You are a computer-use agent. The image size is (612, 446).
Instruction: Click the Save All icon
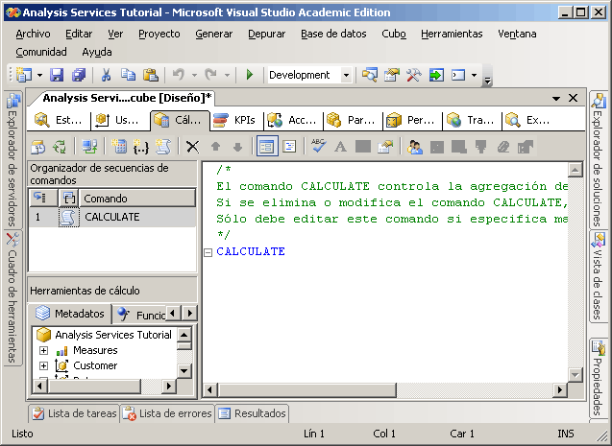tap(79, 75)
